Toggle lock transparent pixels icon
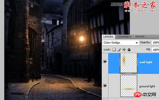The height and width of the screenshot is (100, 159). pyautogui.click(x=114, y=50)
